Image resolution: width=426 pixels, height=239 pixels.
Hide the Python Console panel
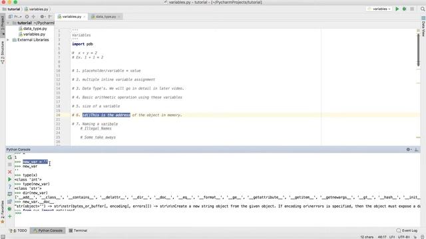[x=417, y=149]
